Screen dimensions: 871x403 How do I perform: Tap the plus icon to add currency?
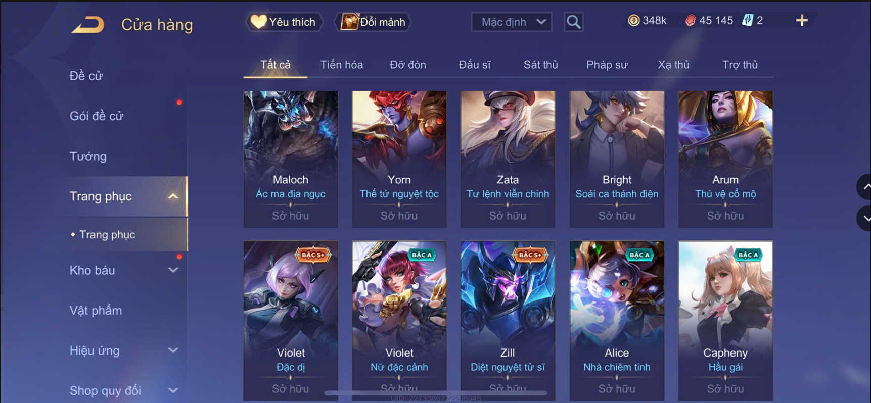[x=802, y=20]
